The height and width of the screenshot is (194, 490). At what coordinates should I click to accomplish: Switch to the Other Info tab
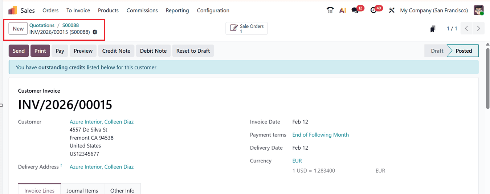pyautogui.click(x=122, y=190)
